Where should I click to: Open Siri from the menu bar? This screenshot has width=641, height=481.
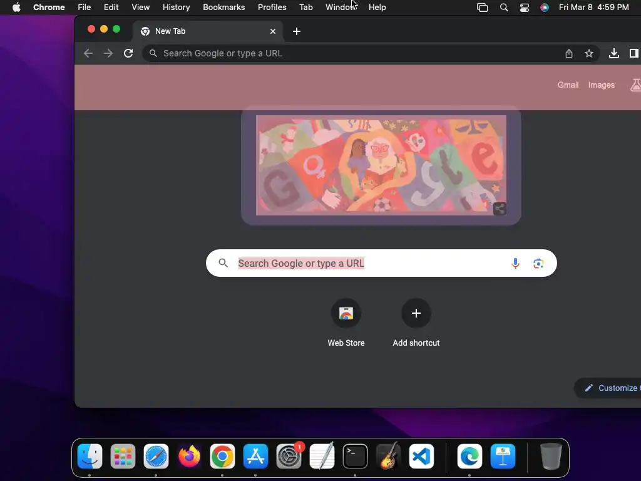[544, 8]
